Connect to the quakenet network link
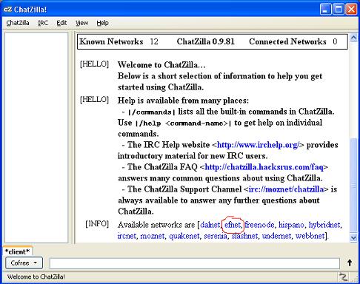The image size is (360, 284). pos(184,236)
